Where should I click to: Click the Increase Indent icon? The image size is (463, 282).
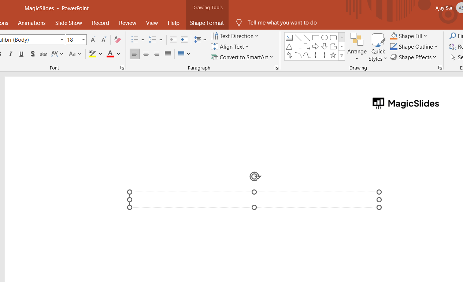(x=184, y=40)
